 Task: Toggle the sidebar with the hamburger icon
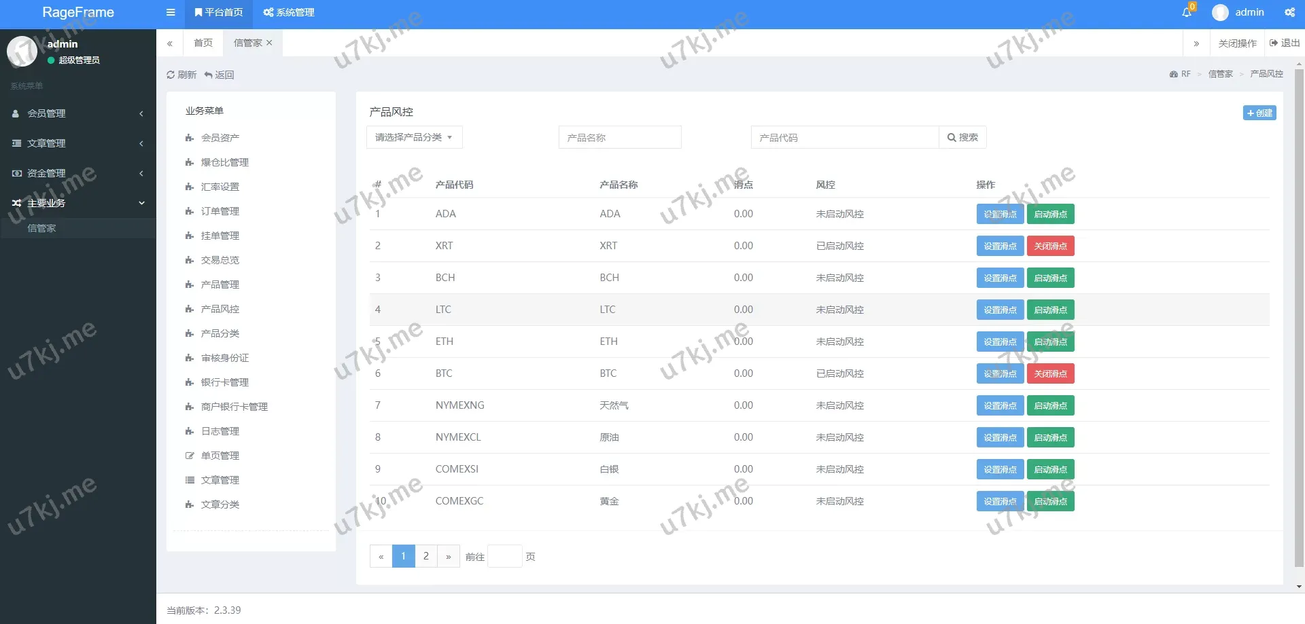point(170,12)
